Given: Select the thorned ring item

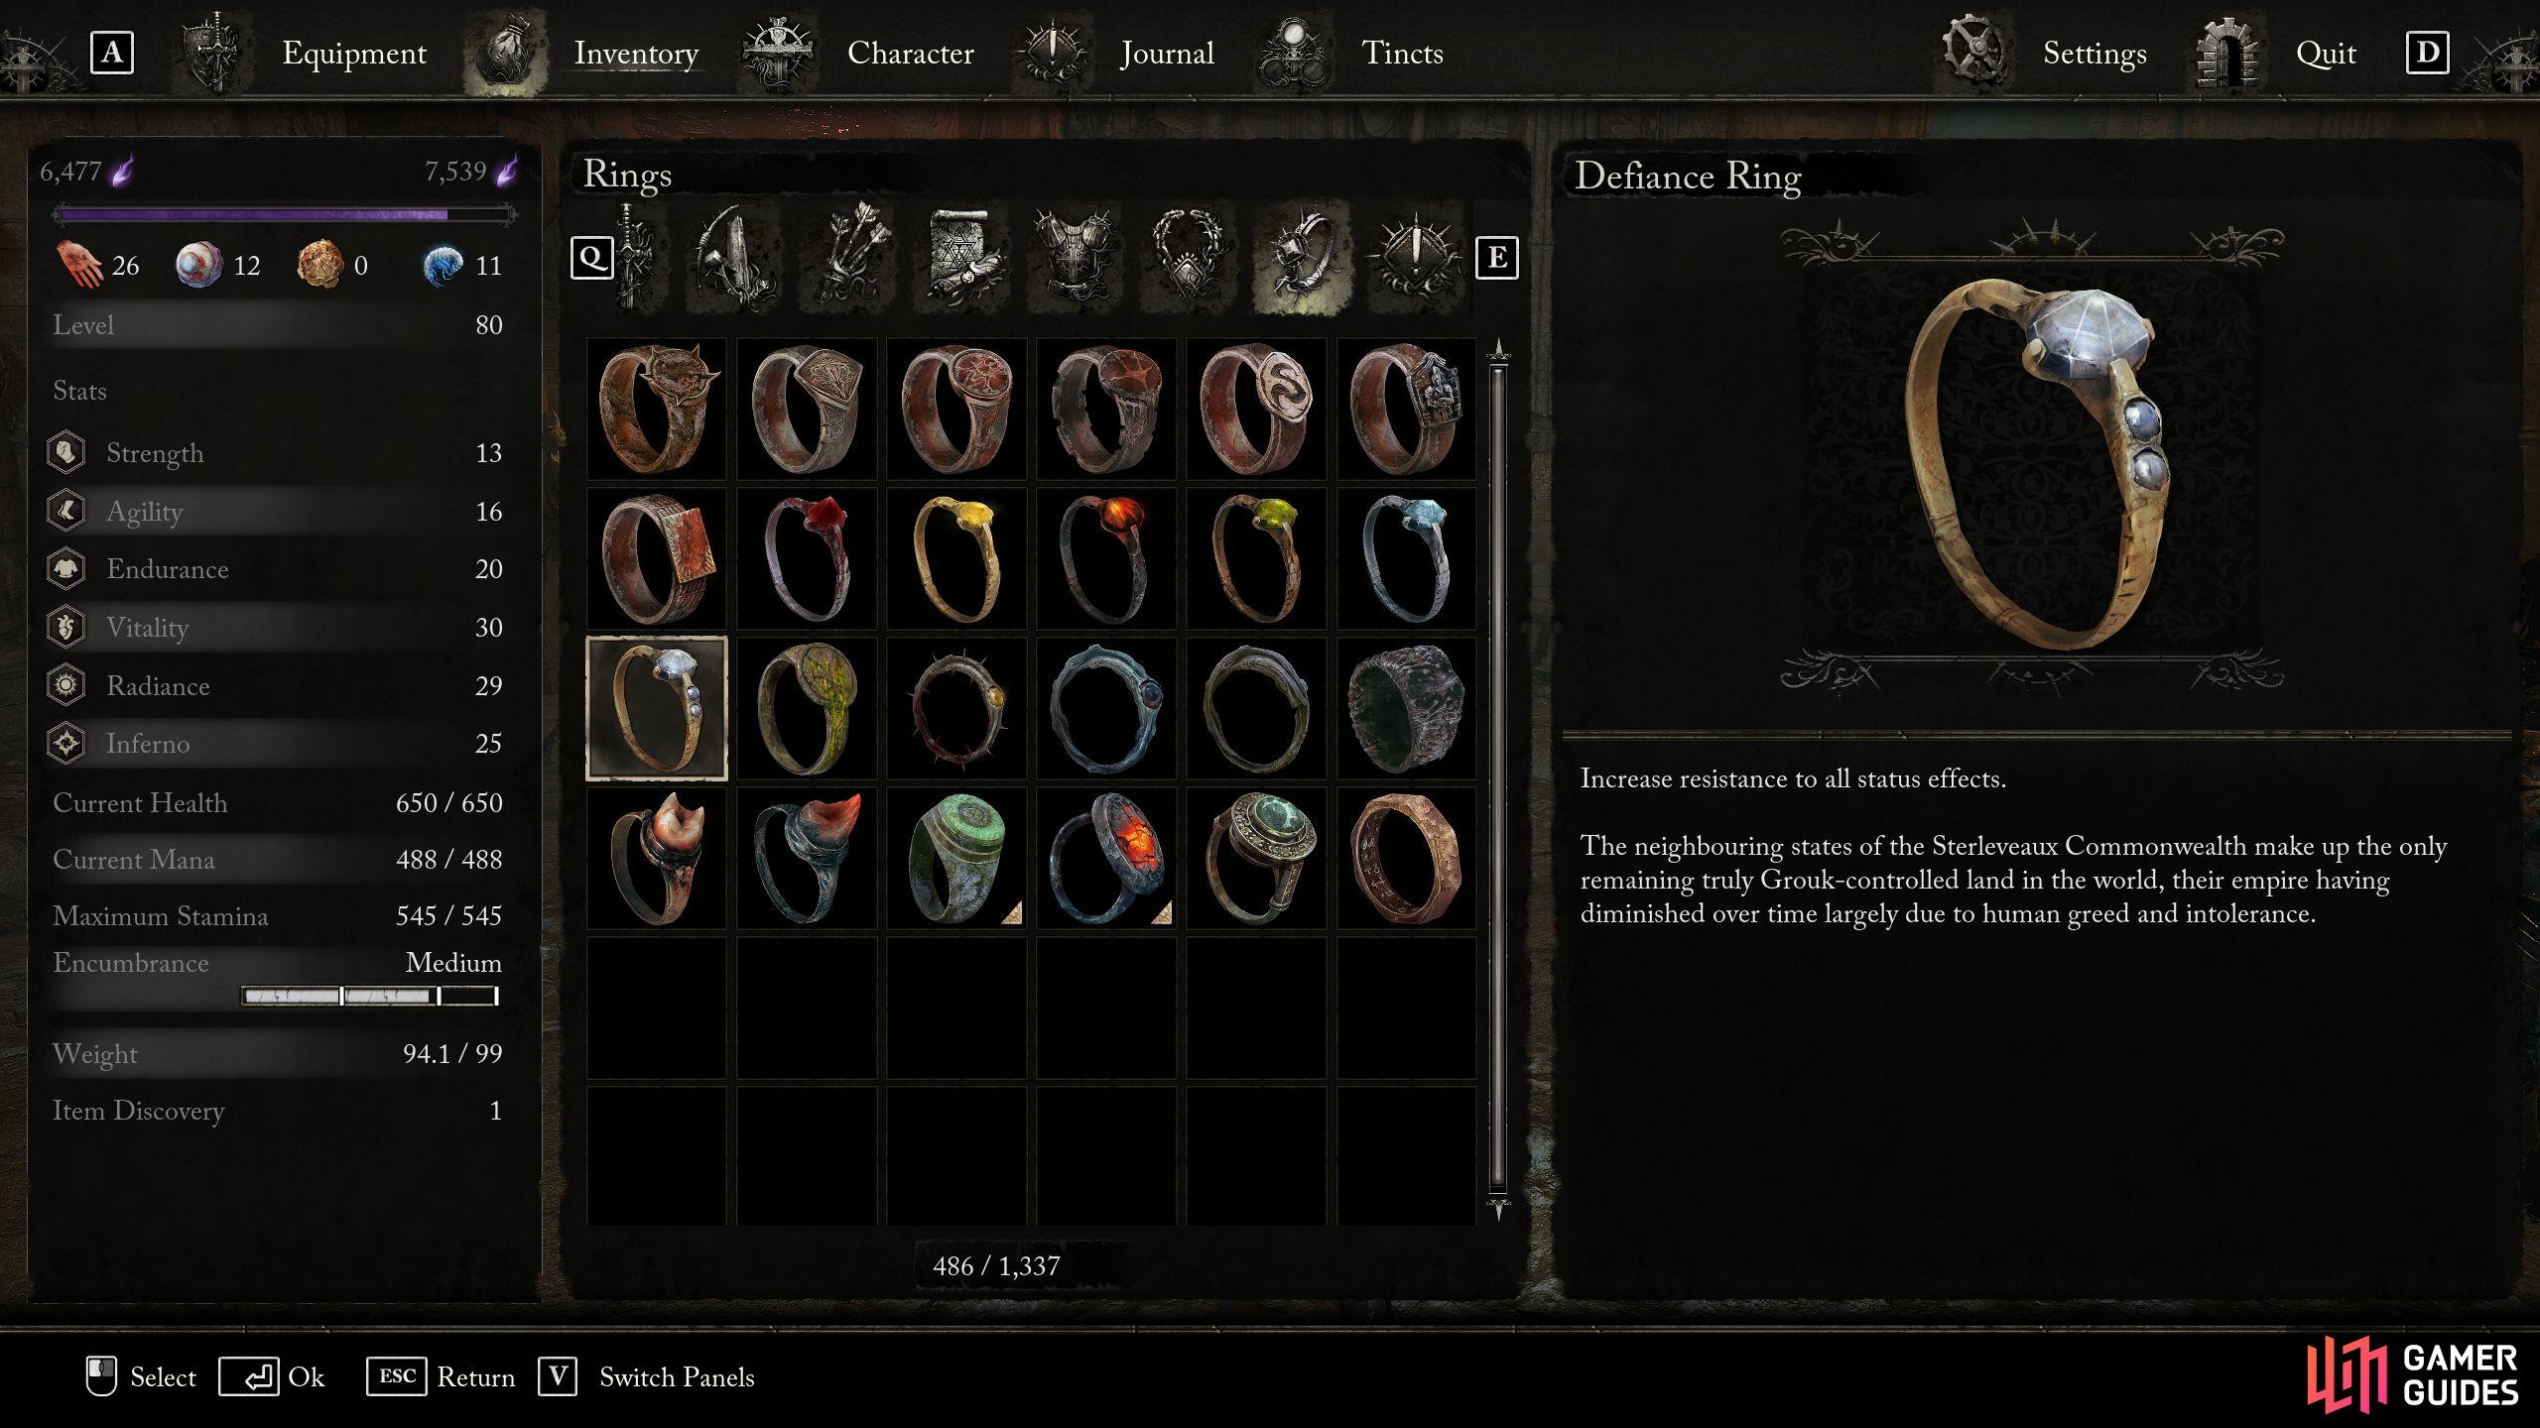Looking at the screenshot, I should click(x=956, y=708).
